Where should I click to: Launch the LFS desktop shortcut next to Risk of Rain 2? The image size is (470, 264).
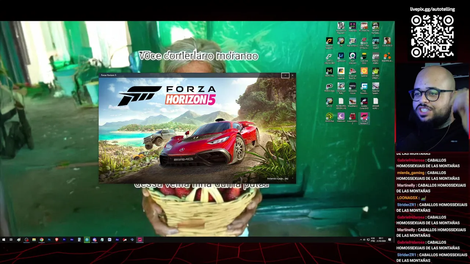coord(341,43)
